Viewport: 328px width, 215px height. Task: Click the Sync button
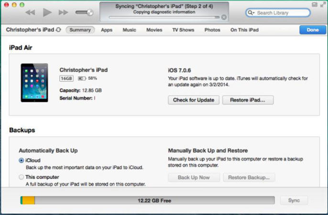point(294,200)
